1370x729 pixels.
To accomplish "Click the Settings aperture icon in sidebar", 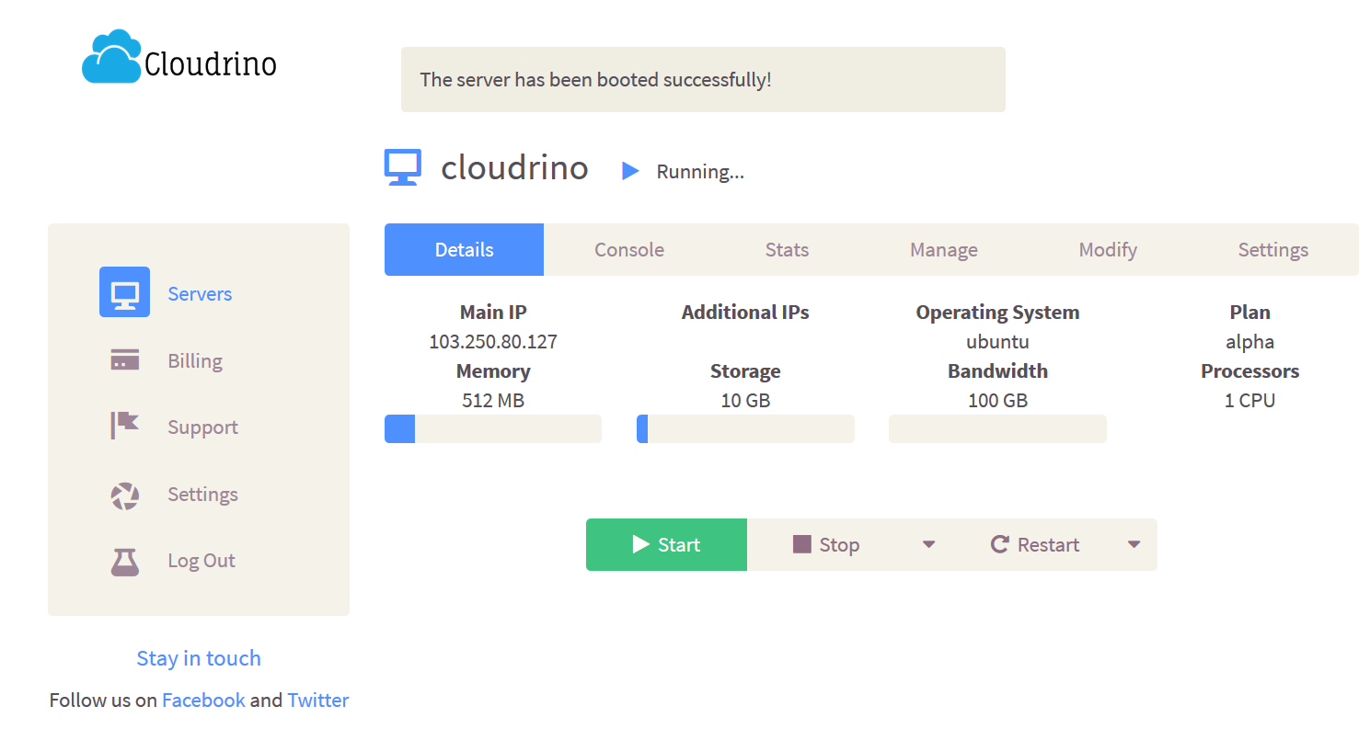I will 124,495.
